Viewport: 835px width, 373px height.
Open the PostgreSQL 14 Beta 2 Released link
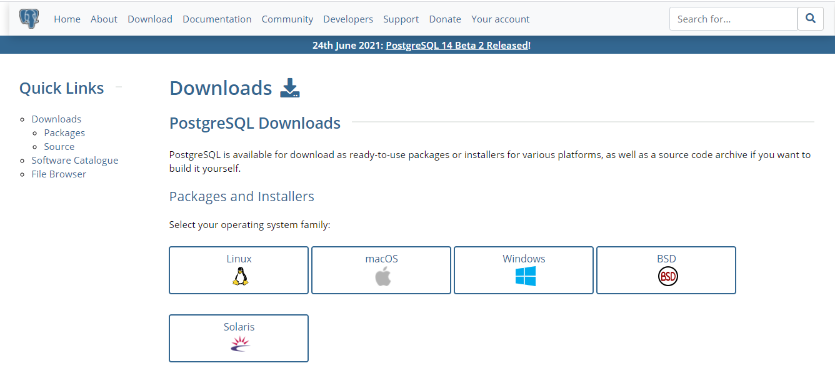(x=457, y=45)
